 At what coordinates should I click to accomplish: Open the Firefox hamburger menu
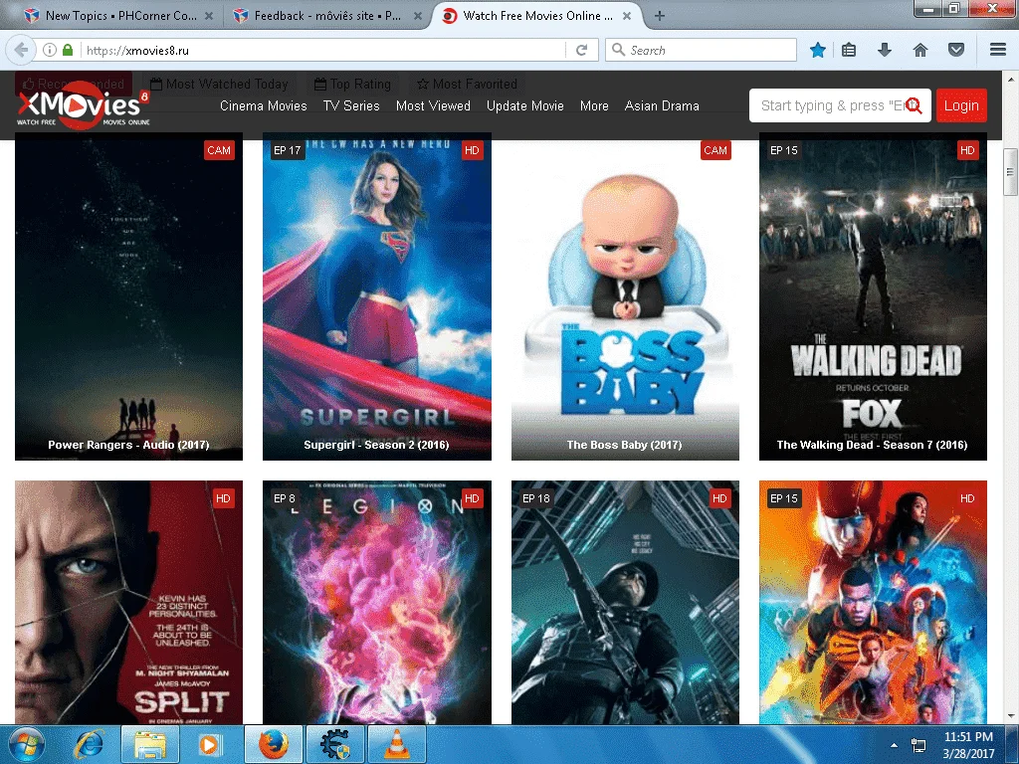(x=998, y=50)
